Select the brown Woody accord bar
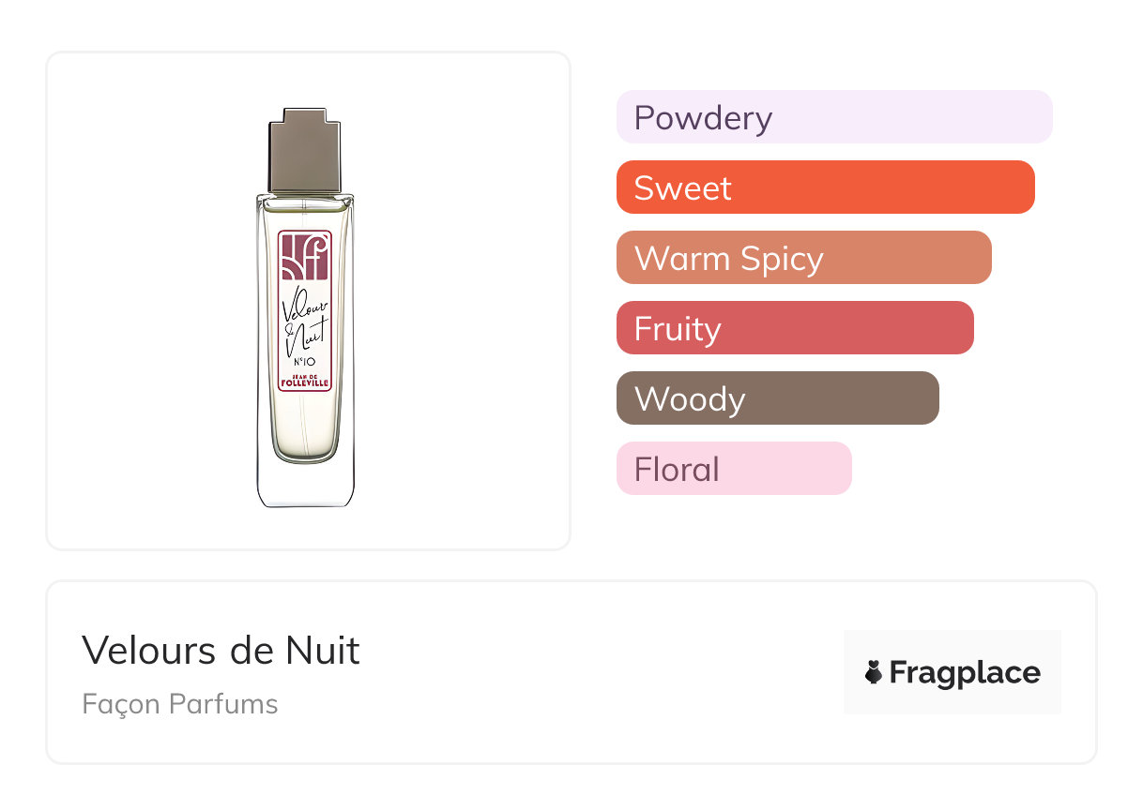This screenshot has width=1143, height=810. coord(777,398)
